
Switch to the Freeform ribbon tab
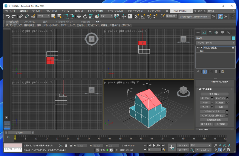pos(29,22)
